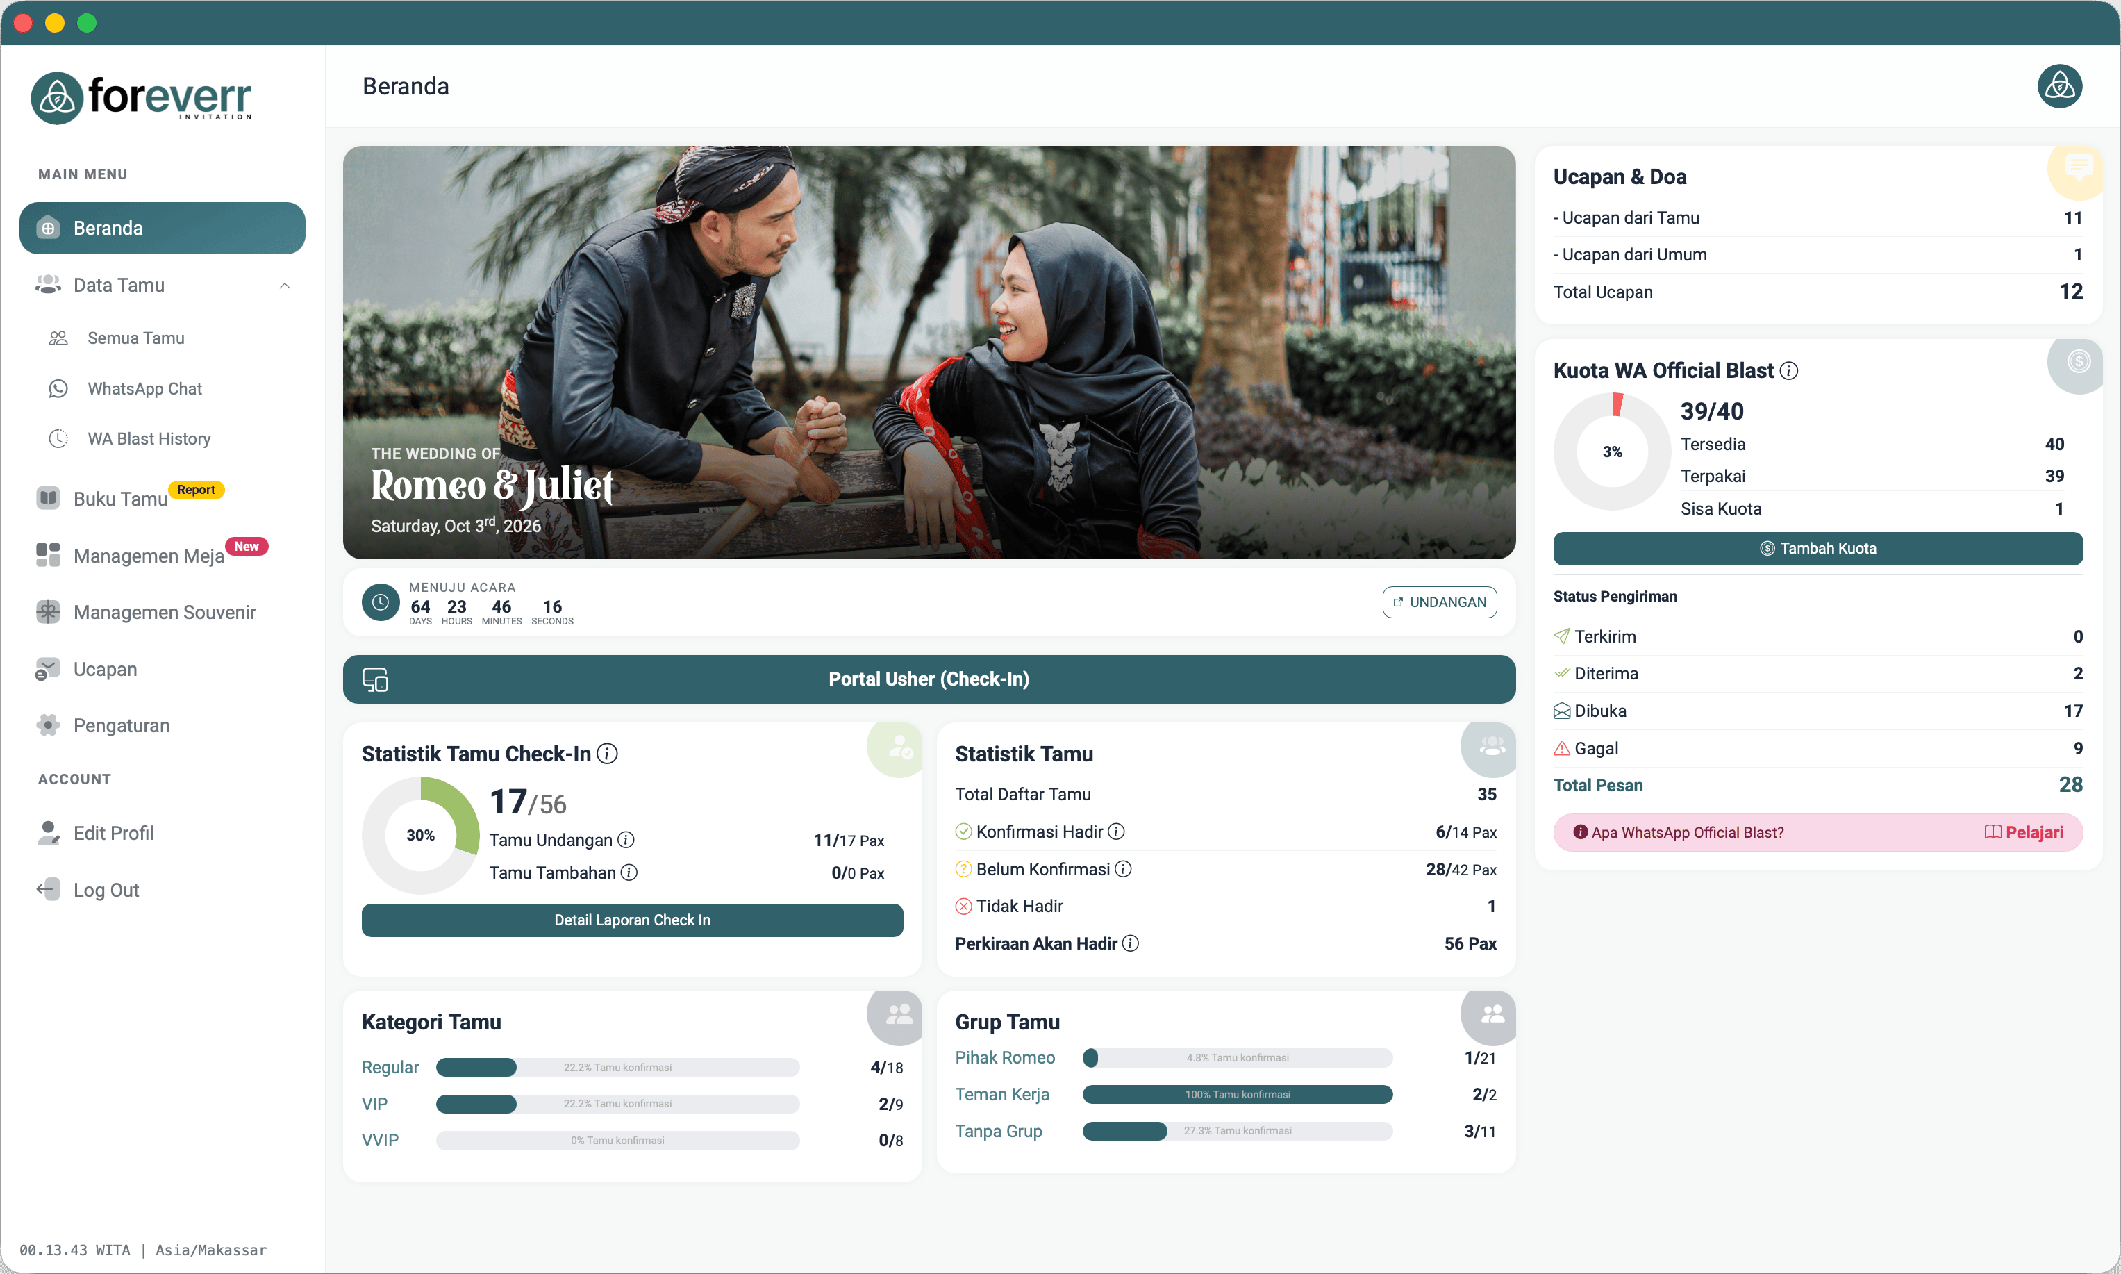Click the Teman Kerja group progress bar
Viewport: 2121px width, 1274px height.
1236,1095
